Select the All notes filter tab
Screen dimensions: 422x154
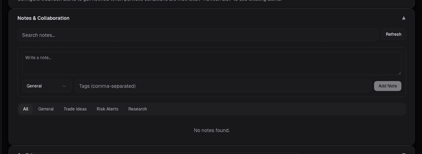(26, 109)
